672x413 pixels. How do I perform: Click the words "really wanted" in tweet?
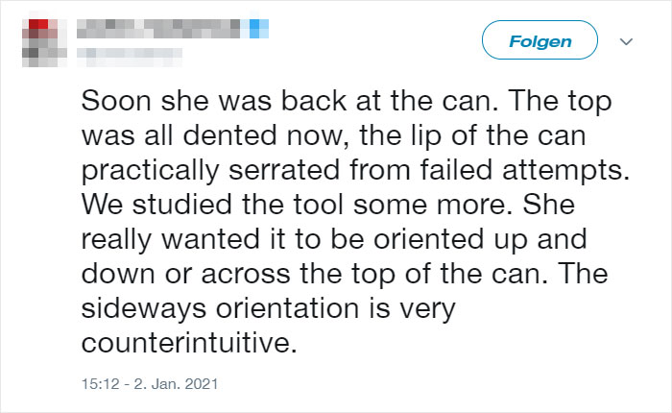[x=170, y=239]
